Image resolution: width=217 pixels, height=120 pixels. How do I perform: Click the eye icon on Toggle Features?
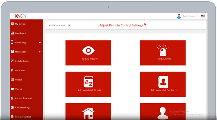[88, 50]
